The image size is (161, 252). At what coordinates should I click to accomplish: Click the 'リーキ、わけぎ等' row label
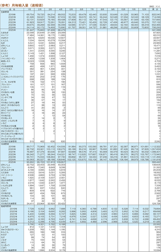(8, 82)
